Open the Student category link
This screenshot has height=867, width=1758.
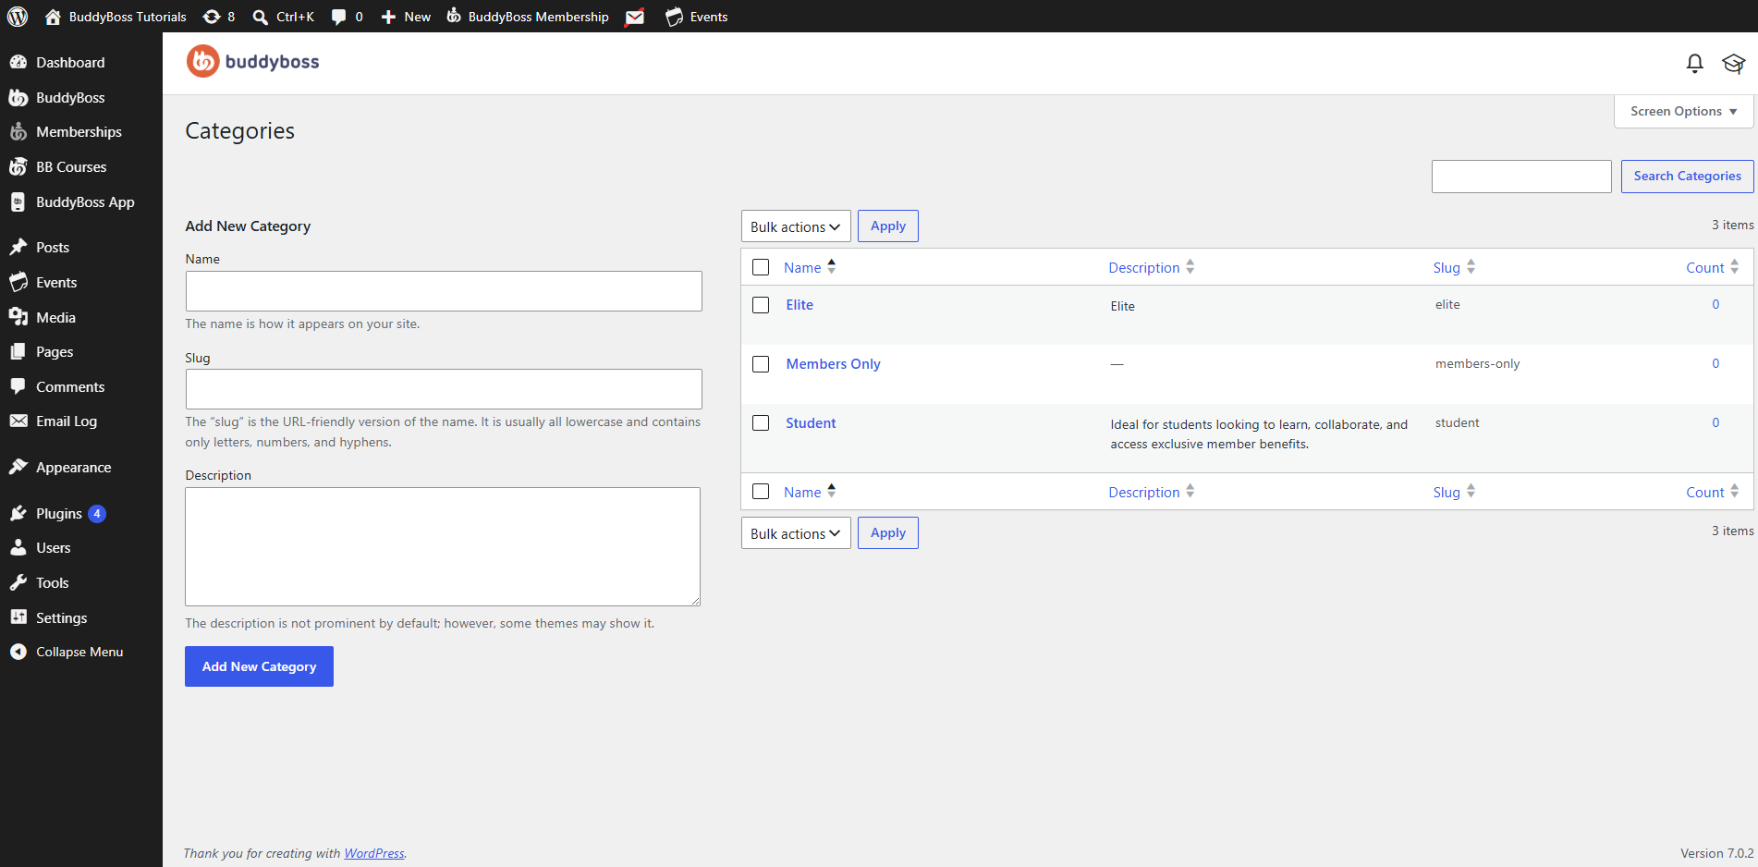[811, 423]
